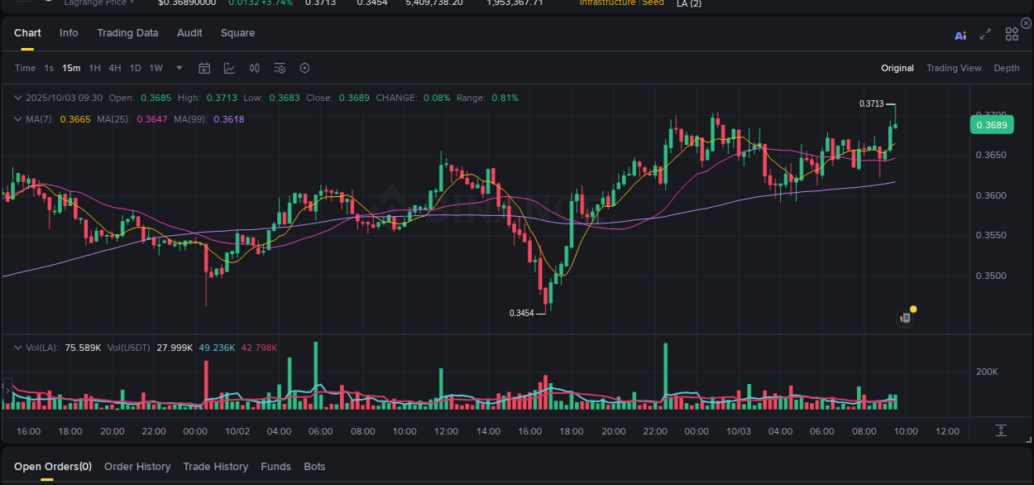Open the chart settings hexagon icon
The width and height of the screenshot is (1034, 485).
click(304, 68)
